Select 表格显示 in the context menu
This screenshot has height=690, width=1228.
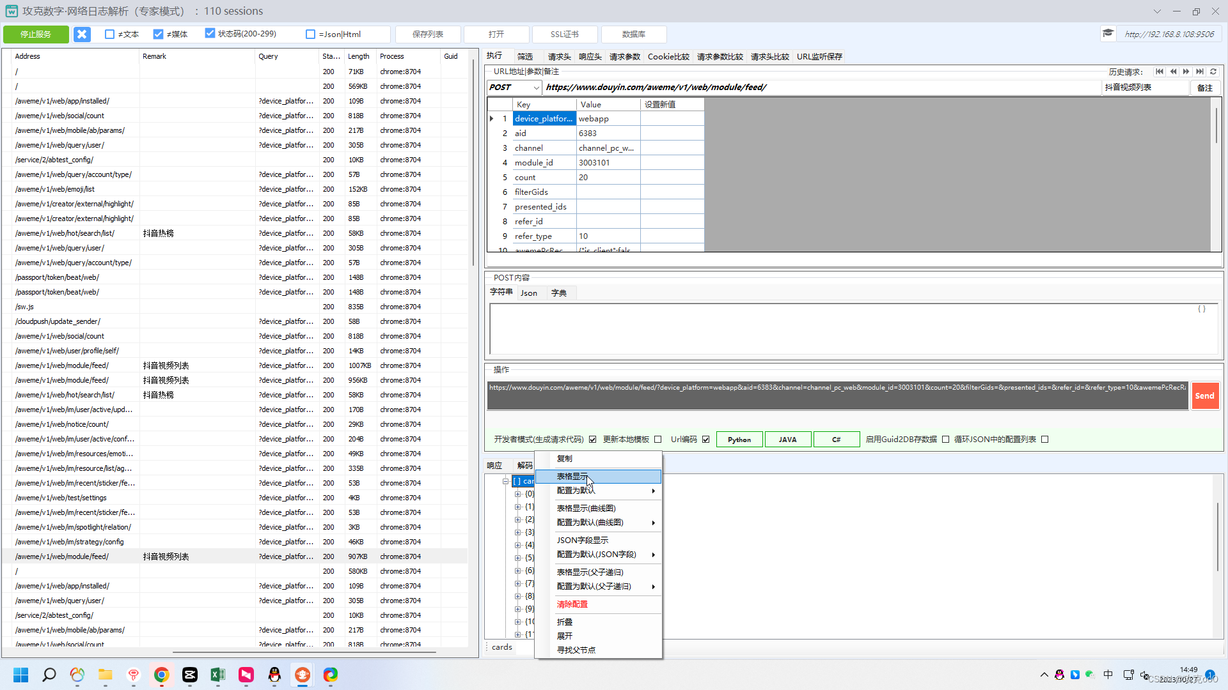coord(572,477)
